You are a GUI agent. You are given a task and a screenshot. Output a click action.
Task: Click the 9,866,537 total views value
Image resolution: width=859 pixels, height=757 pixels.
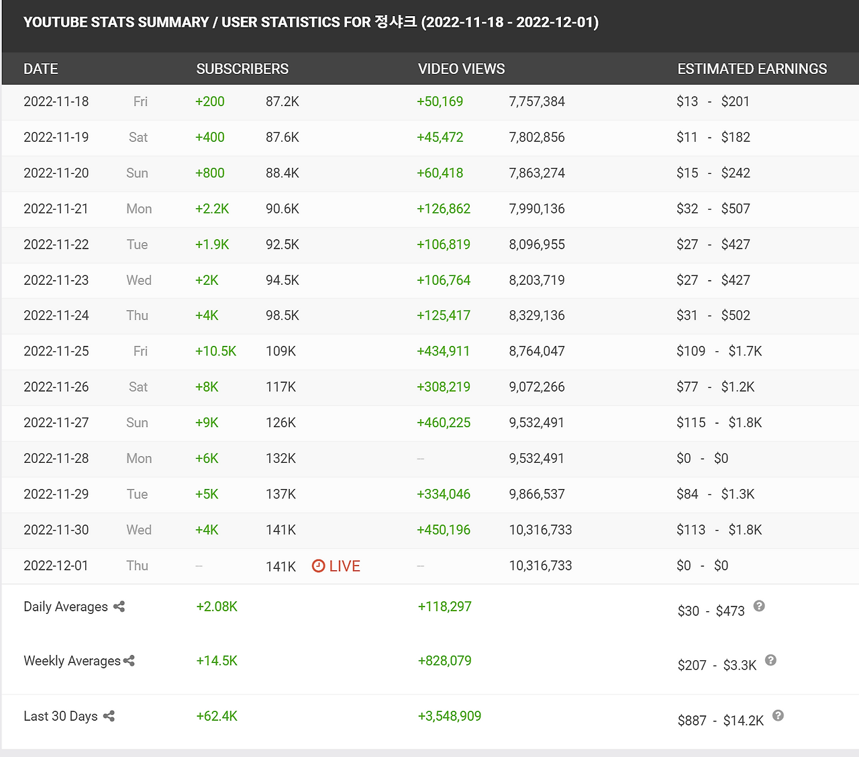(537, 494)
